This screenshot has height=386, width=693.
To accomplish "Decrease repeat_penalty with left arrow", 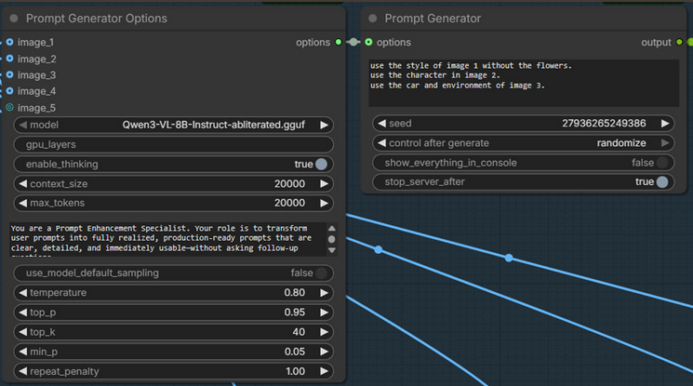I will click(23, 371).
